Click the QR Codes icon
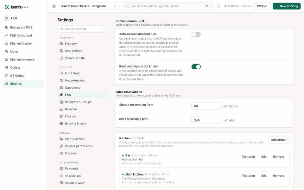Viewport: 304px width, 190px height. [6, 76]
